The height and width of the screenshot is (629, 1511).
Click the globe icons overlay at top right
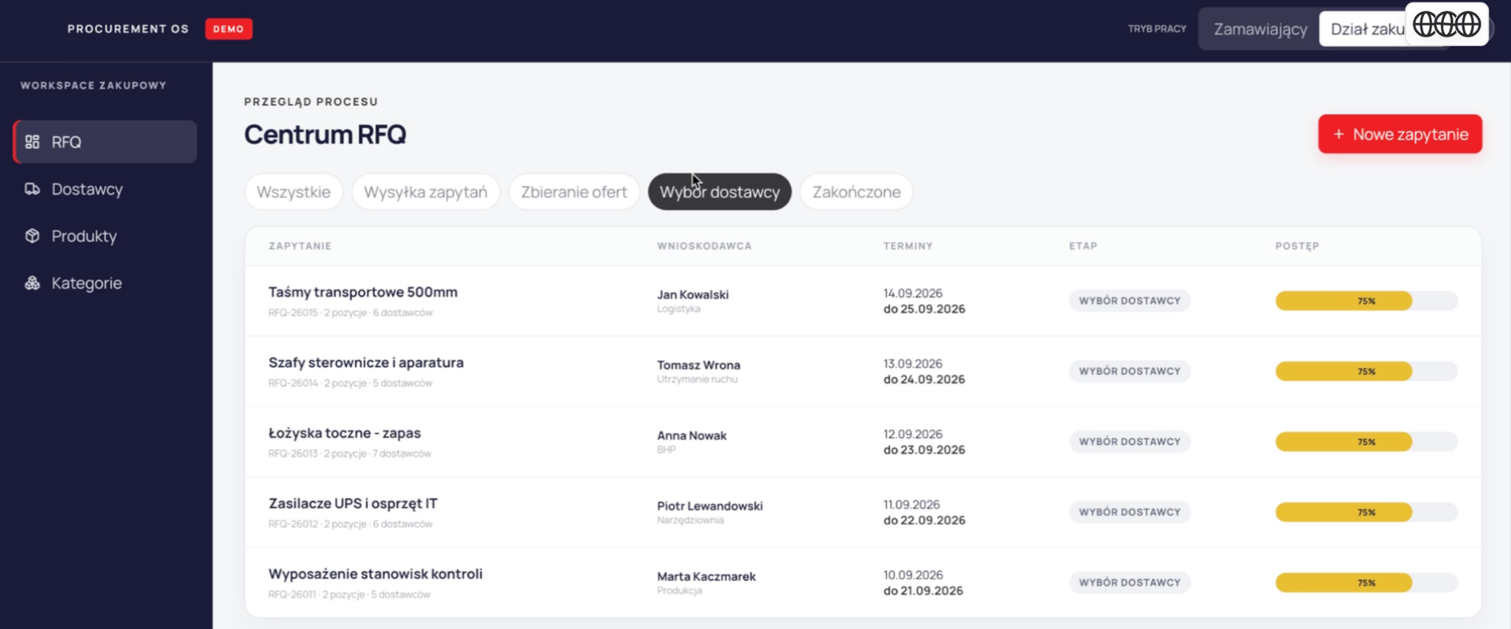[1446, 24]
